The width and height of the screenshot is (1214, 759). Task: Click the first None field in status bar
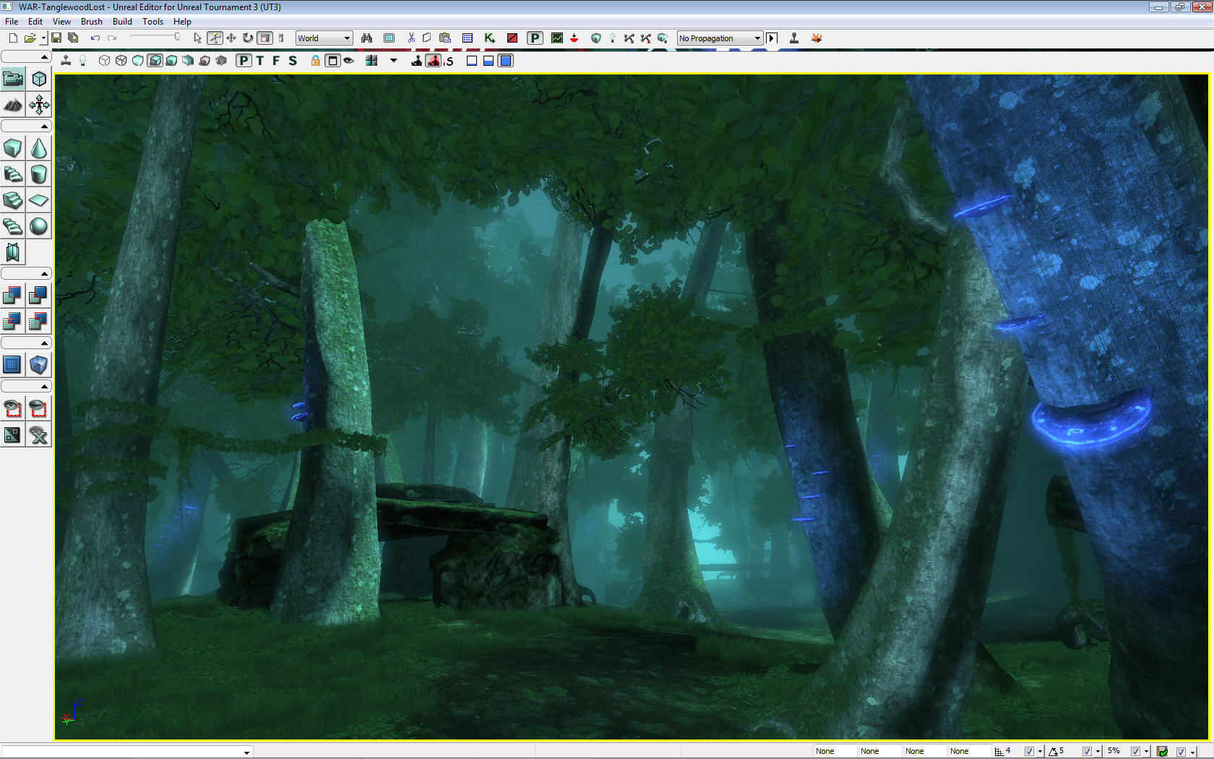(835, 752)
